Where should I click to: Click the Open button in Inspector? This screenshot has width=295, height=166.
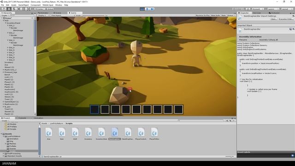click(274, 19)
